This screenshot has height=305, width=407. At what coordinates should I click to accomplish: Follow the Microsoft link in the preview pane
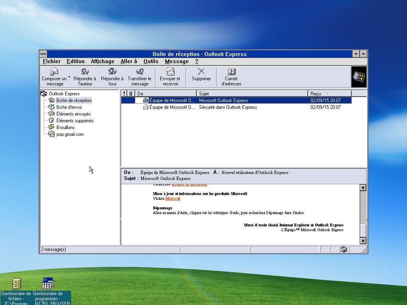pyautogui.click(x=172, y=198)
